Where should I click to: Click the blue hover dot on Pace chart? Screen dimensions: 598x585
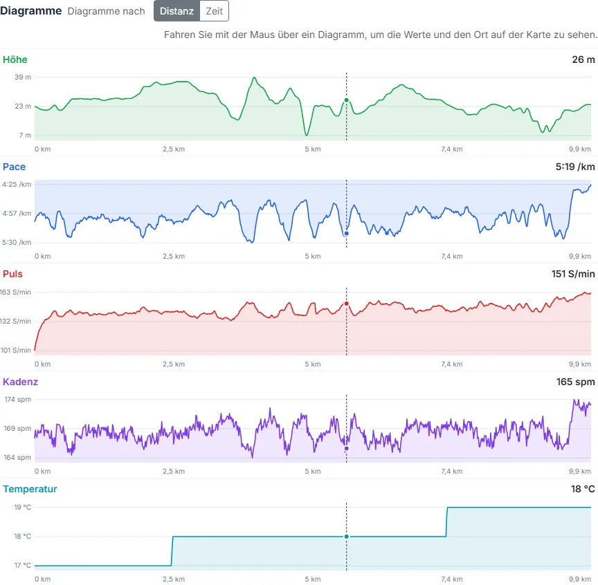click(x=346, y=233)
